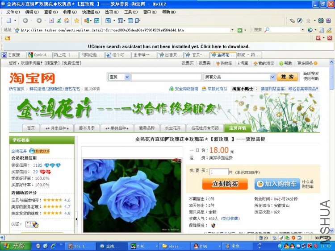Click the new blank page icon
Image resolution: width=335 pixels, height=251 pixels.
(9, 21)
